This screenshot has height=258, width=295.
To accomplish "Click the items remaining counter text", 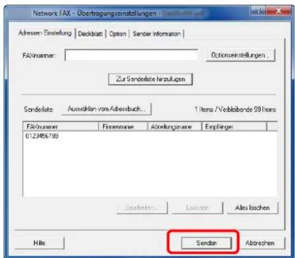I will 235,109.
